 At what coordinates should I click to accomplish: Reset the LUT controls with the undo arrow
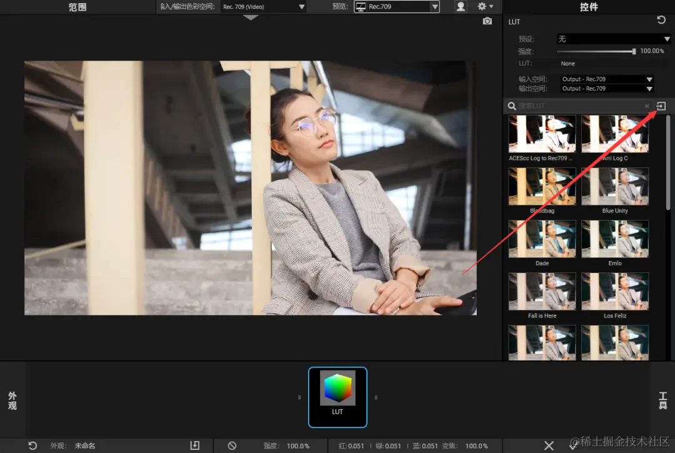[661, 20]
